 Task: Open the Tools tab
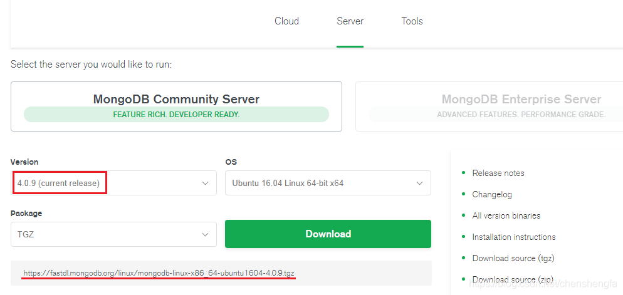tap(412, 21)
